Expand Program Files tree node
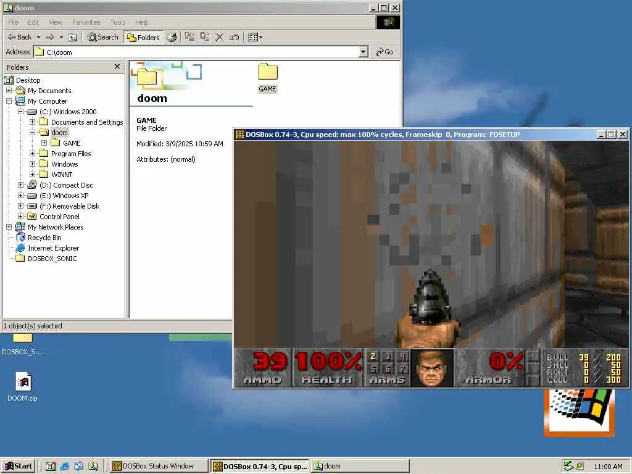Screen dimensions: 632x474 [33, 154]
